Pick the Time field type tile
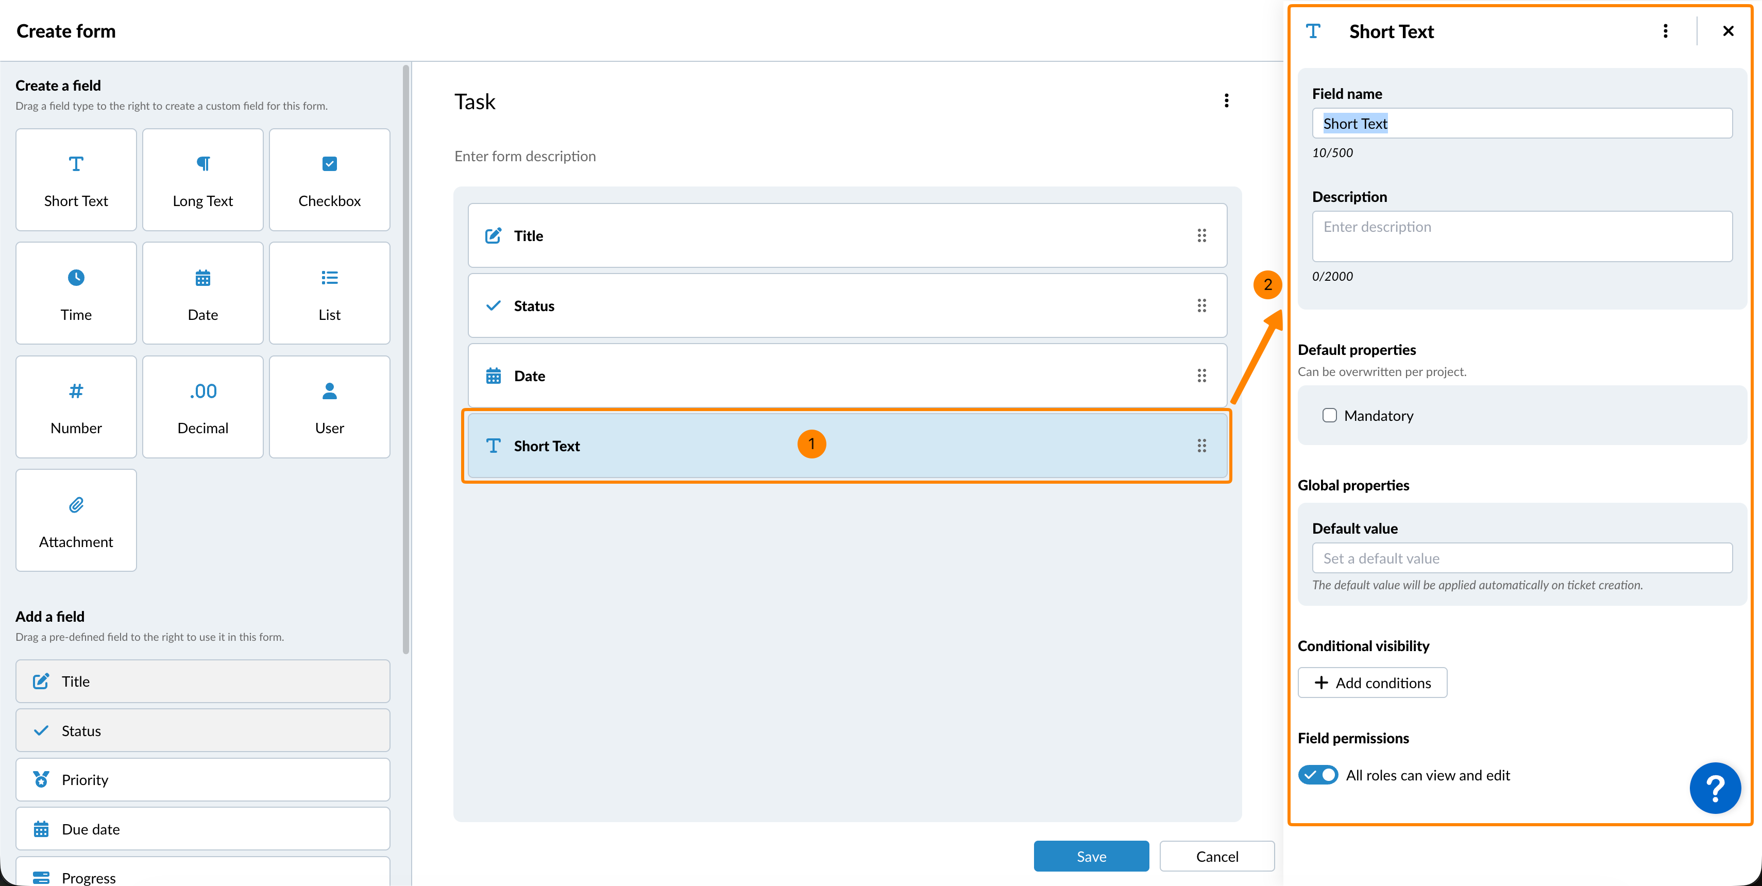This screenshot has height=886, width=1762. (x=76, y=293)
